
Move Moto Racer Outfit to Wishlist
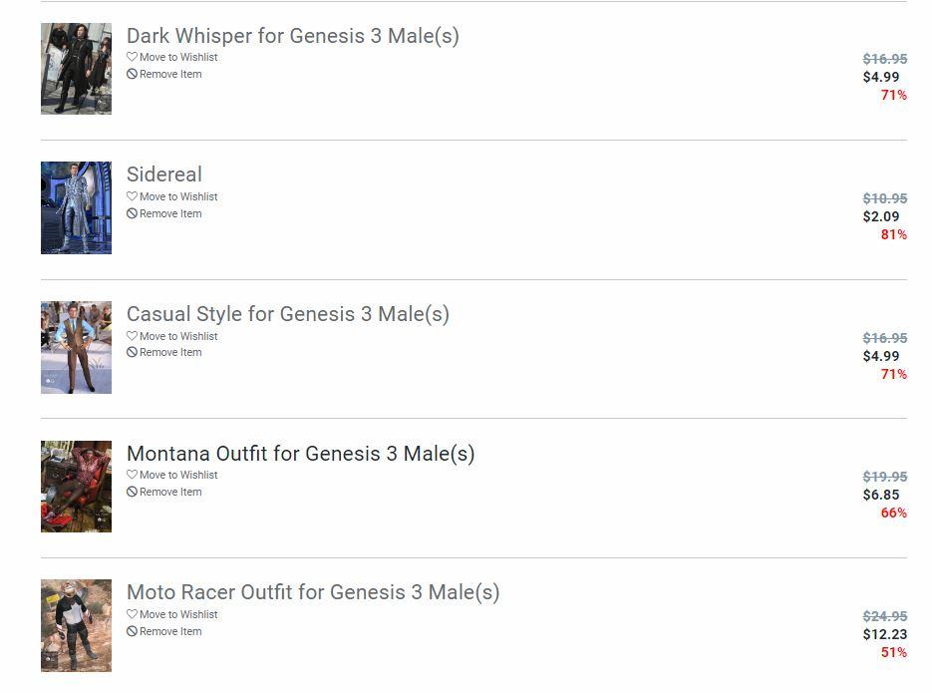(x=177, y=614)
